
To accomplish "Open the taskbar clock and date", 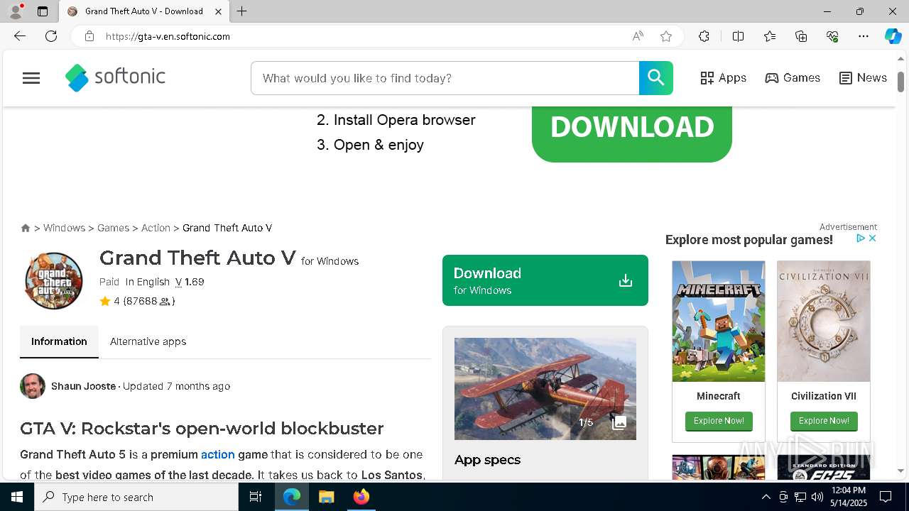I will 849,497.
